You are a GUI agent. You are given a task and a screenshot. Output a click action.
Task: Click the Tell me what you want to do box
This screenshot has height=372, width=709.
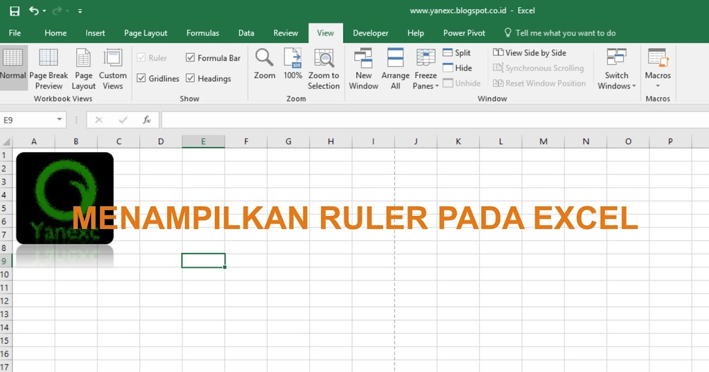point(560,33)
